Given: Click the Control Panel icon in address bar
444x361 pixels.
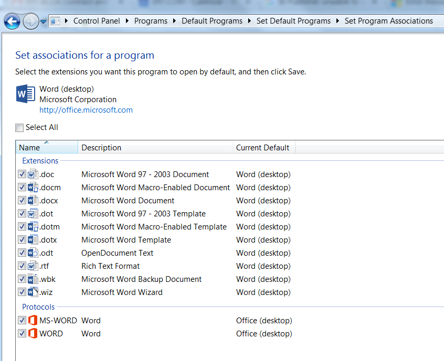Looking at the screenshot, I should click(x=55, y=21).
